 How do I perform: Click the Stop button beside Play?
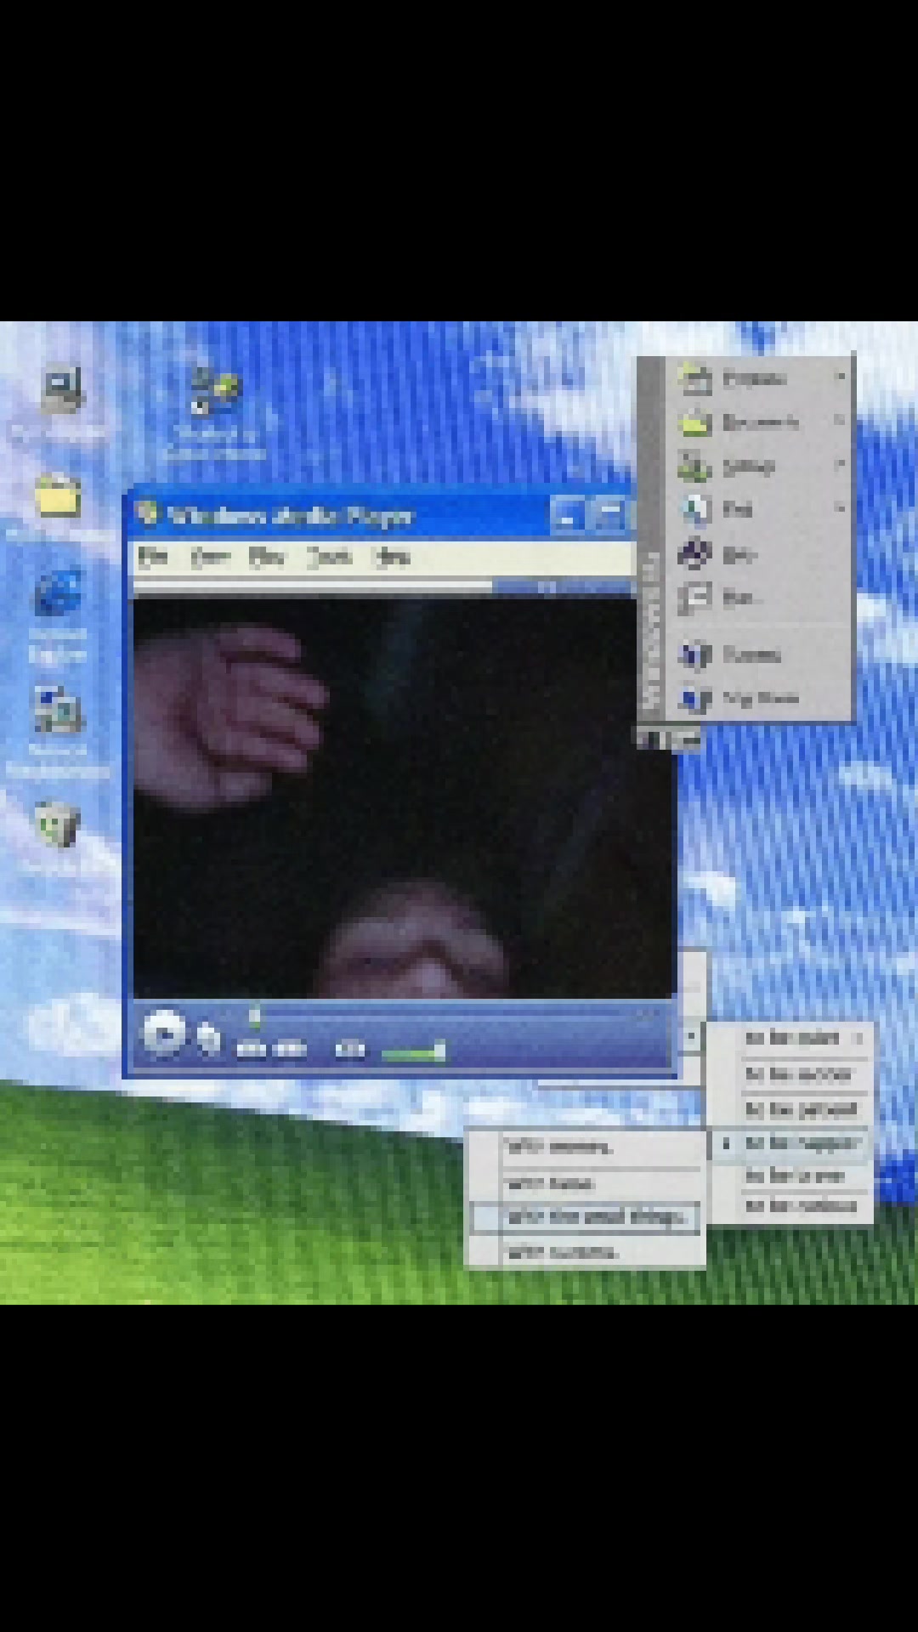(x=208, y=1038)
